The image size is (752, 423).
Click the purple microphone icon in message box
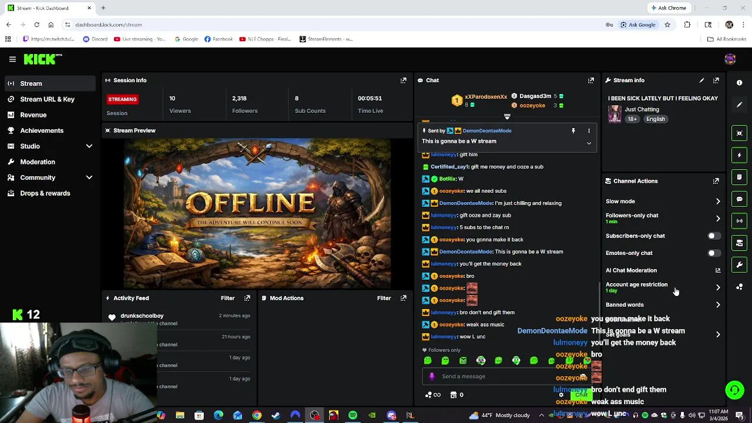coord(432,377)
